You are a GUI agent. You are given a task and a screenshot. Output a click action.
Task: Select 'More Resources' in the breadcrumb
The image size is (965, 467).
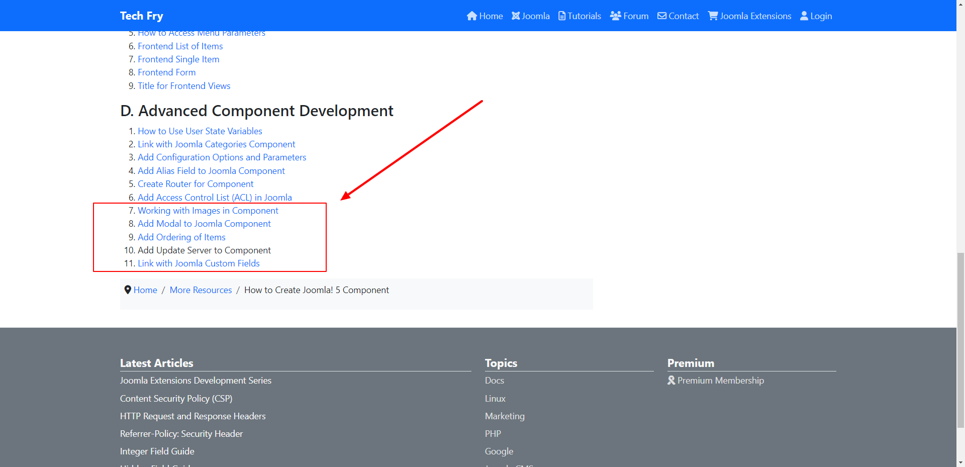[x=201, y=290]
